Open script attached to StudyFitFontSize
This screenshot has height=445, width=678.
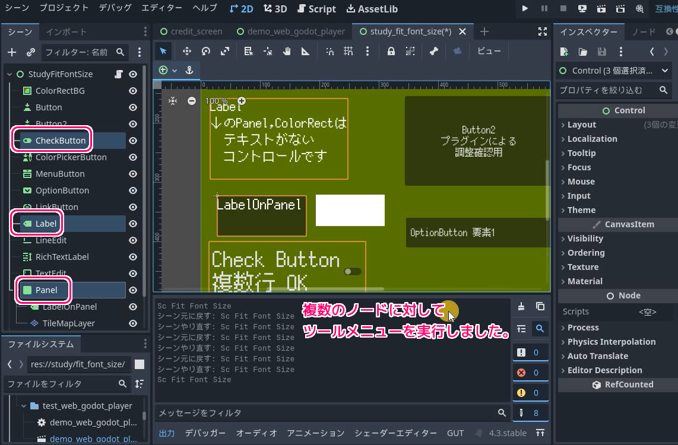pos(119,74)
